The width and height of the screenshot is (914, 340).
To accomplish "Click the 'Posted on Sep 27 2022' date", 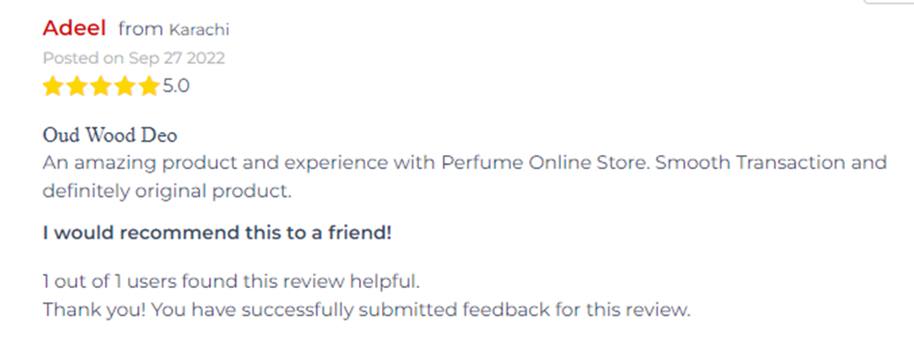I will [x=133, y=58].
